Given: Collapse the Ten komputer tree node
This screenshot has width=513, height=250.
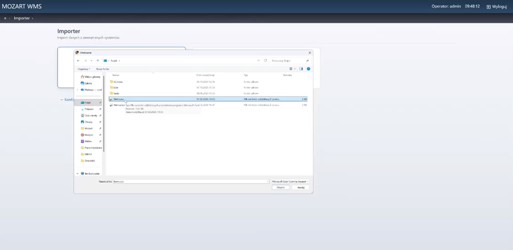Looking at the screenshot, I should tap(78, 174).
